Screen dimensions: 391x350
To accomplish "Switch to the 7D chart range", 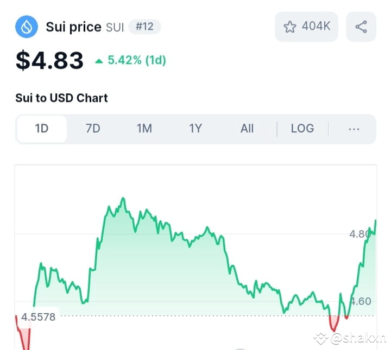I will pos(93,129).
